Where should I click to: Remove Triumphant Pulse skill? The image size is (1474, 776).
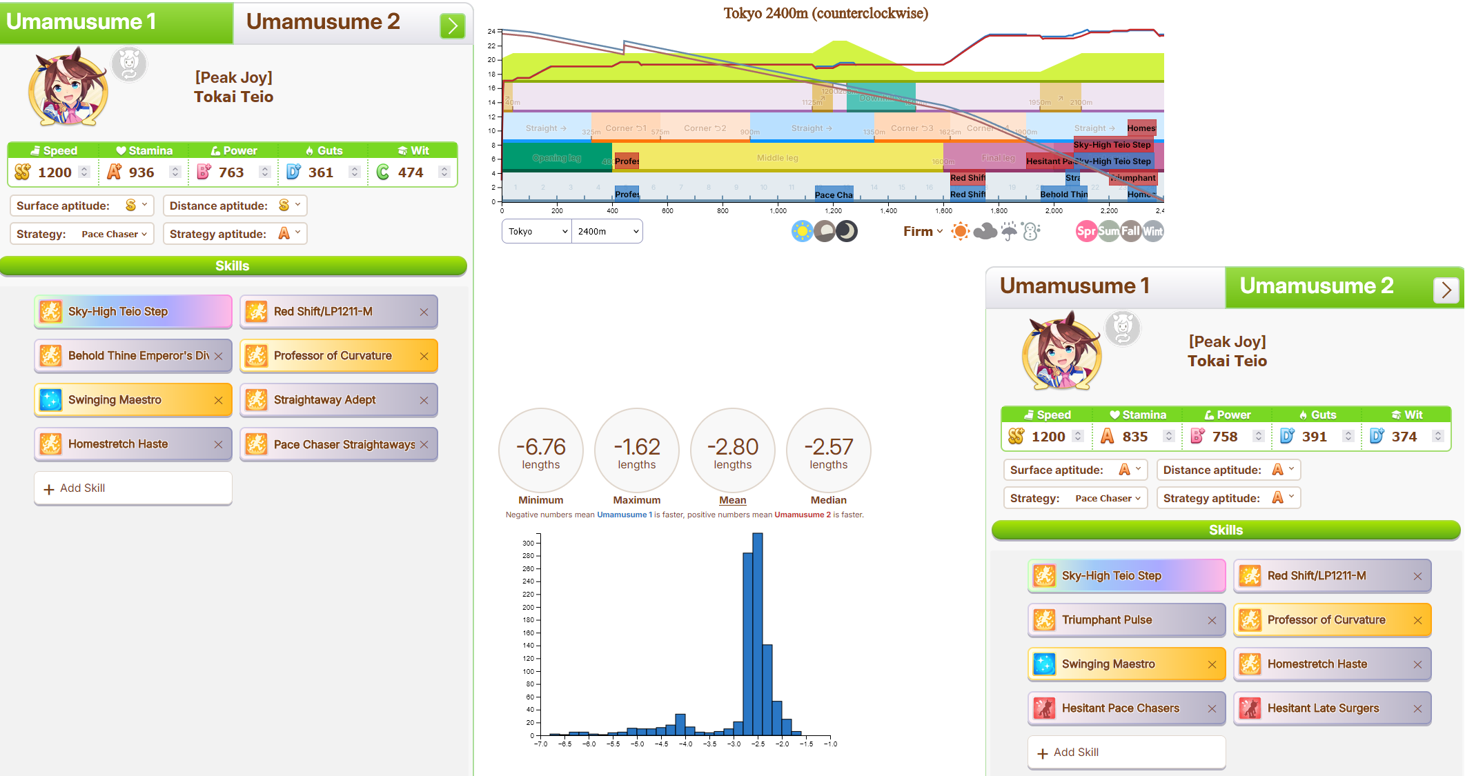(x=1212, y=620)
